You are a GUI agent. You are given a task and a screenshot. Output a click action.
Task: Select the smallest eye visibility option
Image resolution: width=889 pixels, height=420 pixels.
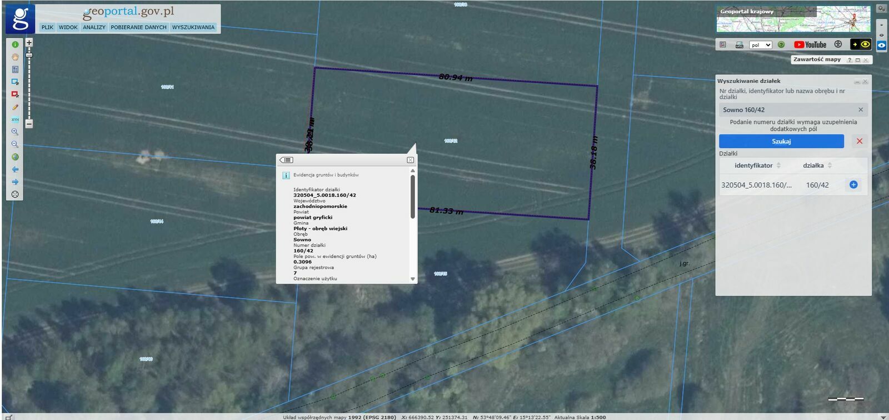[x=881, y=25]
